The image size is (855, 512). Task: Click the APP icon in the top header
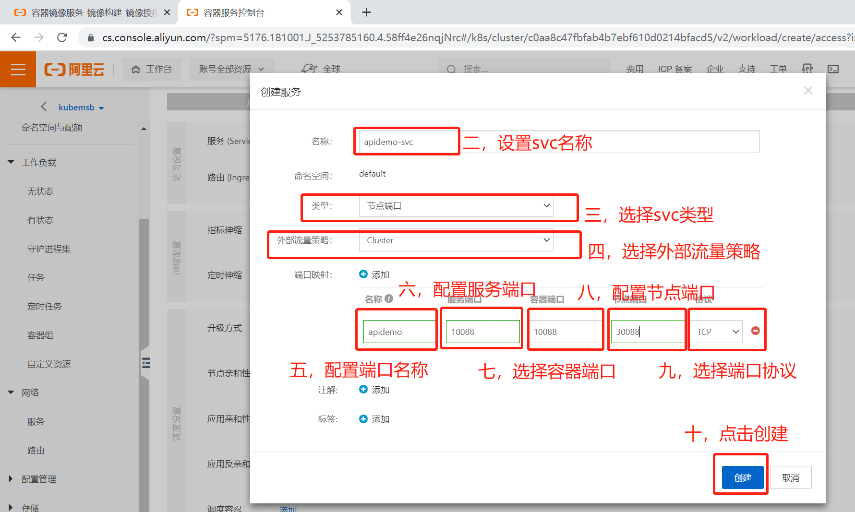807,69
